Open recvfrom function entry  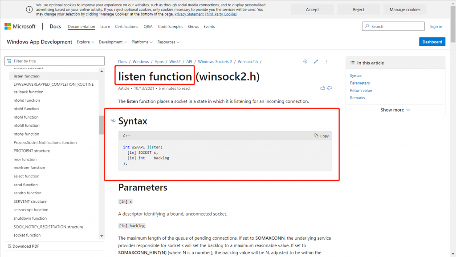(x=29, y=168)
